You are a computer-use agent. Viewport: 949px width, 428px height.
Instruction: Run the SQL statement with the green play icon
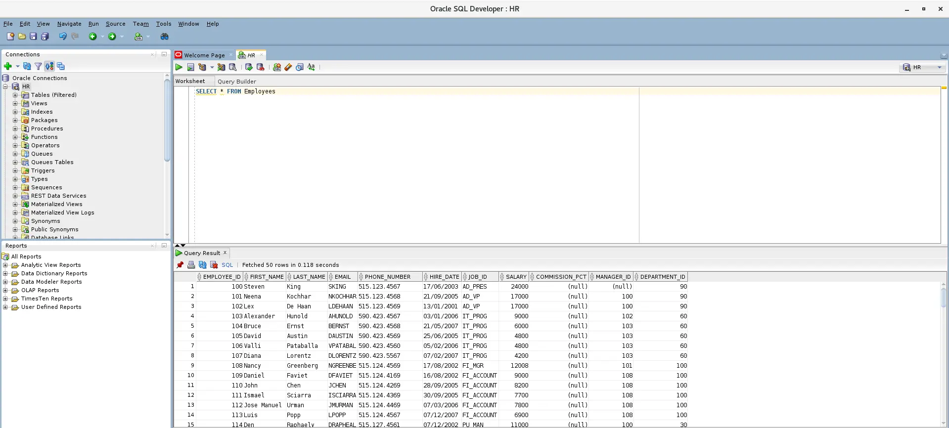click(x=179, y=67)
